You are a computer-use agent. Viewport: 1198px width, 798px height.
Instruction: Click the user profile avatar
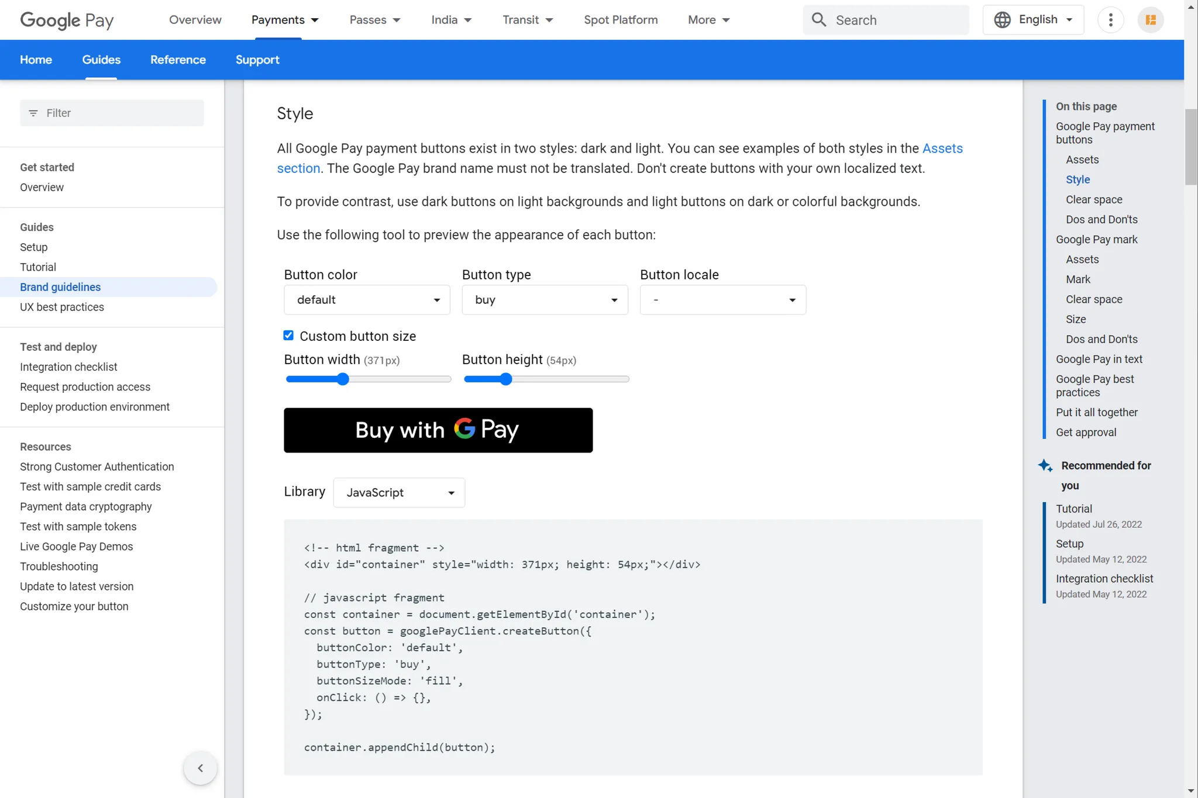point(1150,19)
